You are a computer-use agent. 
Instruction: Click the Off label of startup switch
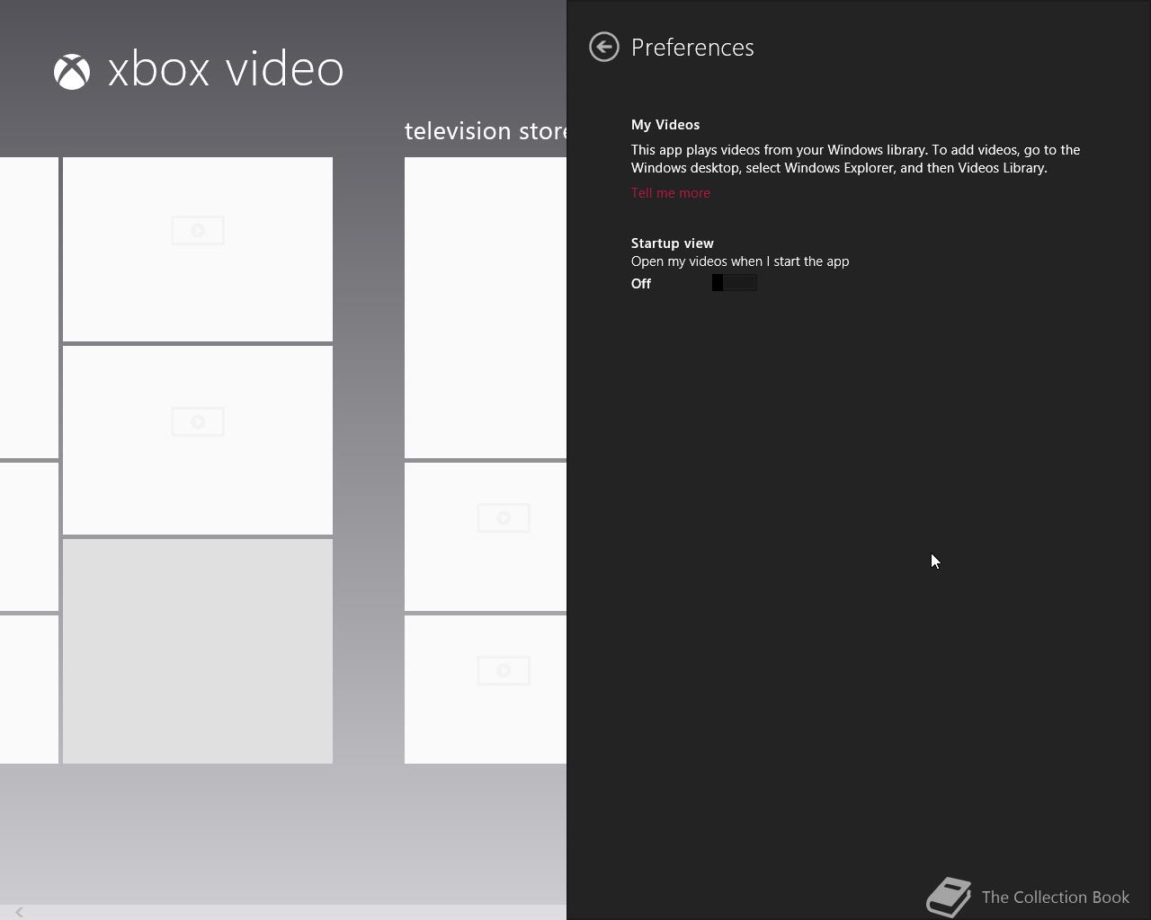point(641,284)
